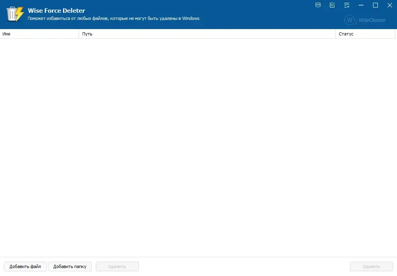Sort list by the Путь column header
This screenshot has height=276, width=397.
click(x=207, y=34)
